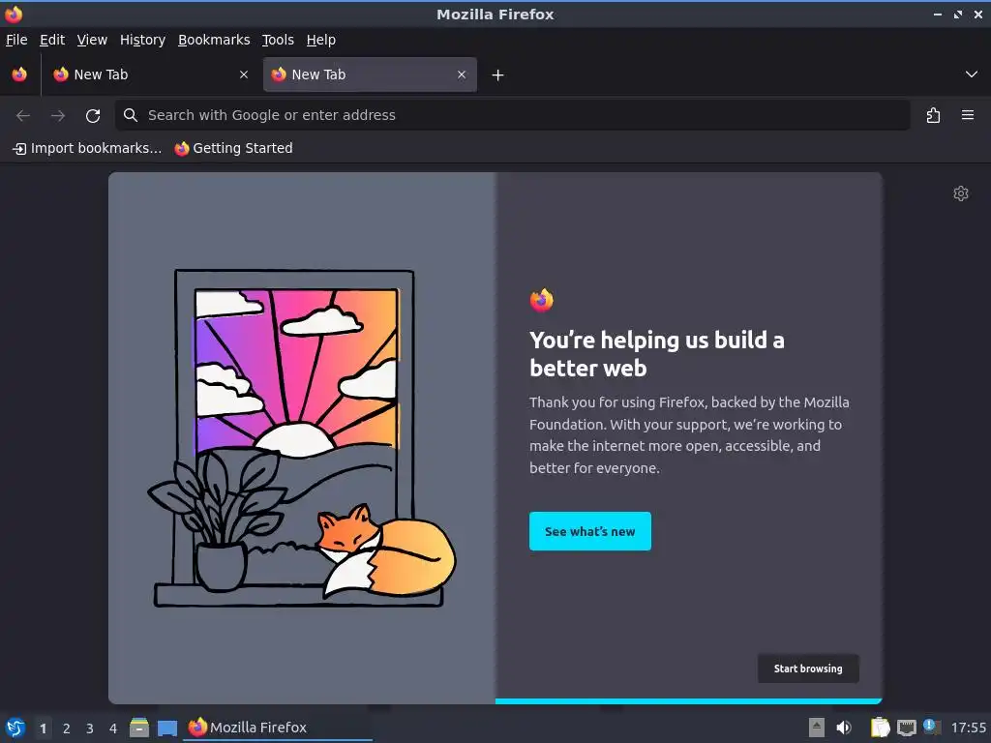Click the Start browsing button
991x743 pixels.
[x=808, y=669]
